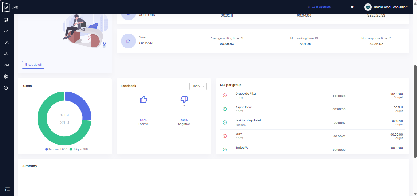
Task: Click the 00:01:01 target for test tomi update1
Action: pyautogui.click(x=397, y=121)
